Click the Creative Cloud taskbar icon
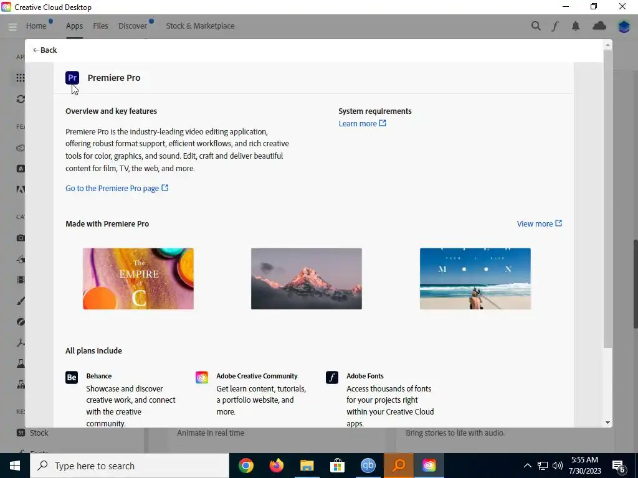Viewport: 638px width, 478px height. (x=429, y=466)
